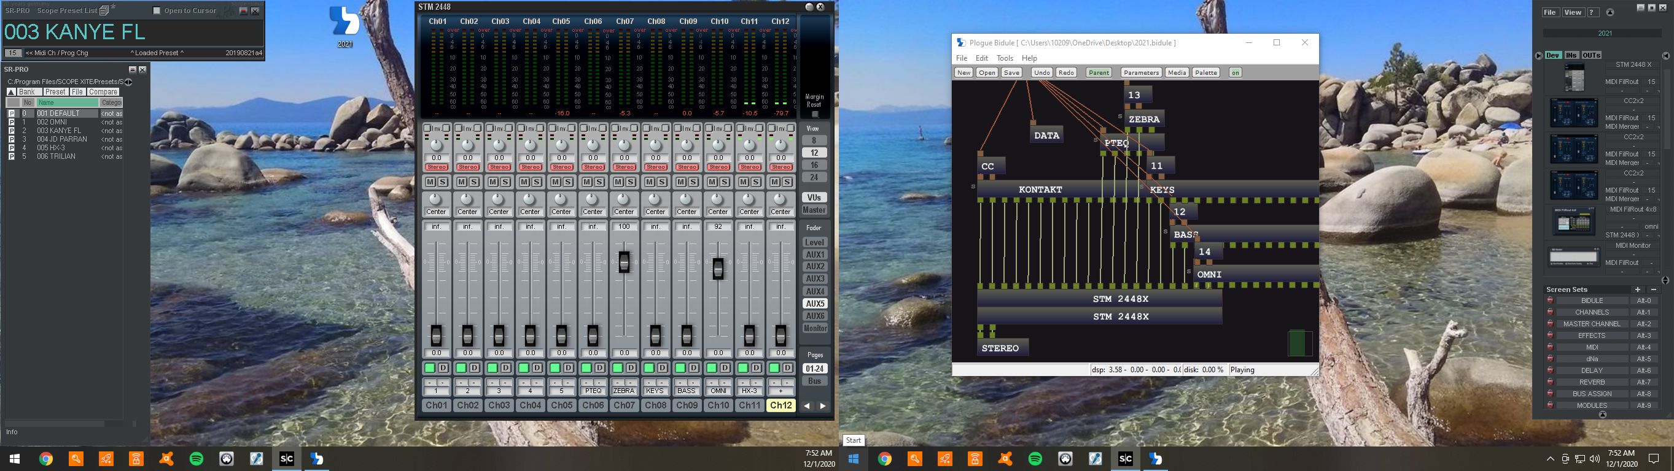Expand the preset path arrows in SR-PRO
Image resolution: width=1674 pixels, height=471 pixels.
click(129, 82)
